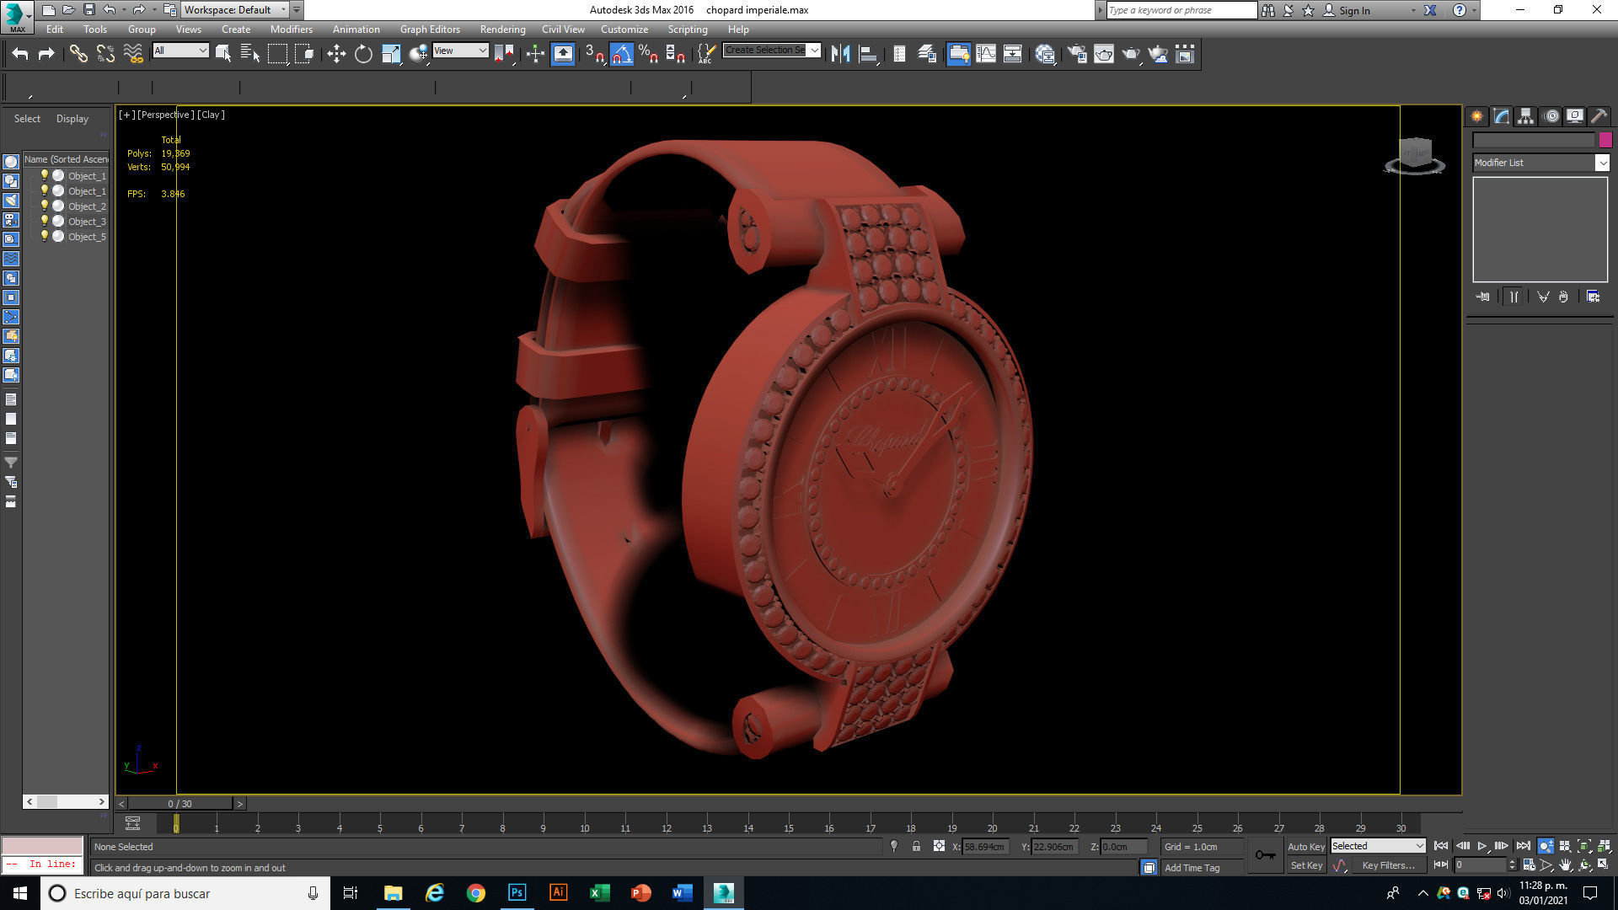
Task: Open the key mode Selected dropdown
Action: click(1378, 846)
